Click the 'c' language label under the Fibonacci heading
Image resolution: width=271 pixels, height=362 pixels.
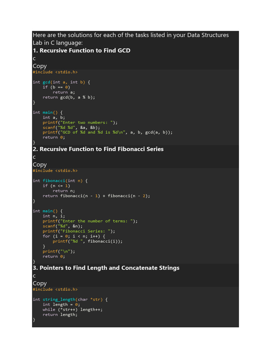pos(34,157)
